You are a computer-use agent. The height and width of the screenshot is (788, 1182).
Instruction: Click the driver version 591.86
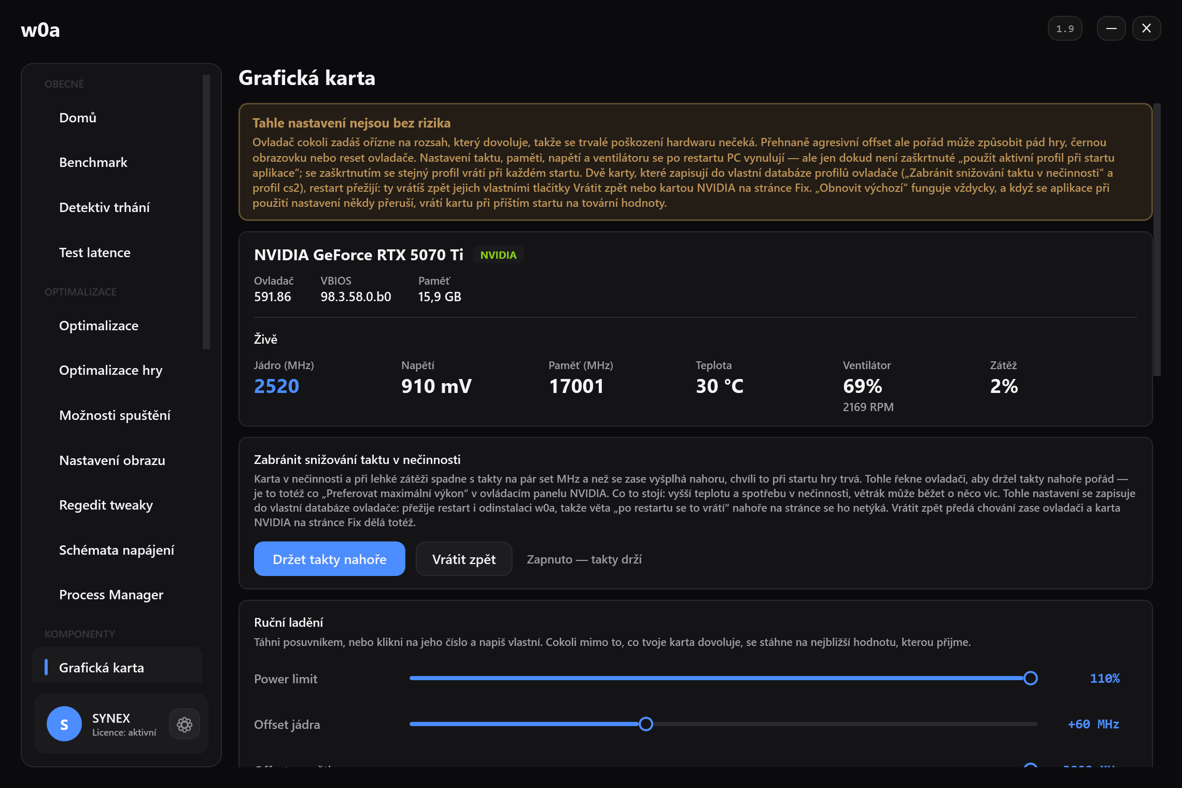click(273, 297)
